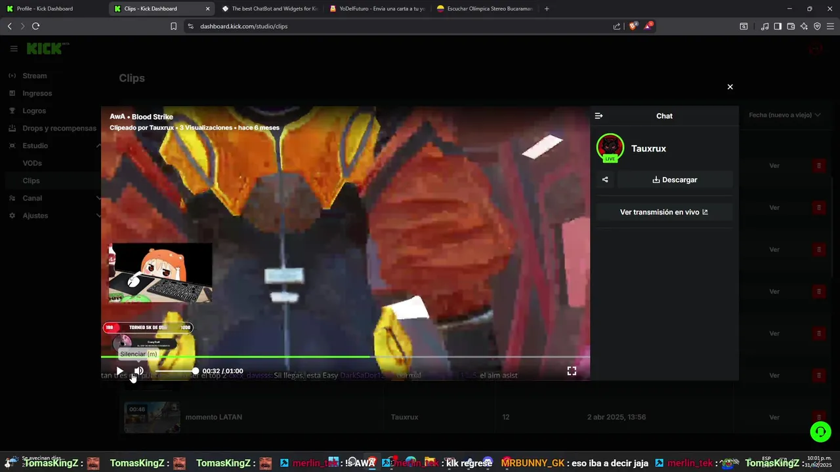Open Brave Rewards triangle icon
This screenshot has width=840, height=472.
click(x=648, y=26)
